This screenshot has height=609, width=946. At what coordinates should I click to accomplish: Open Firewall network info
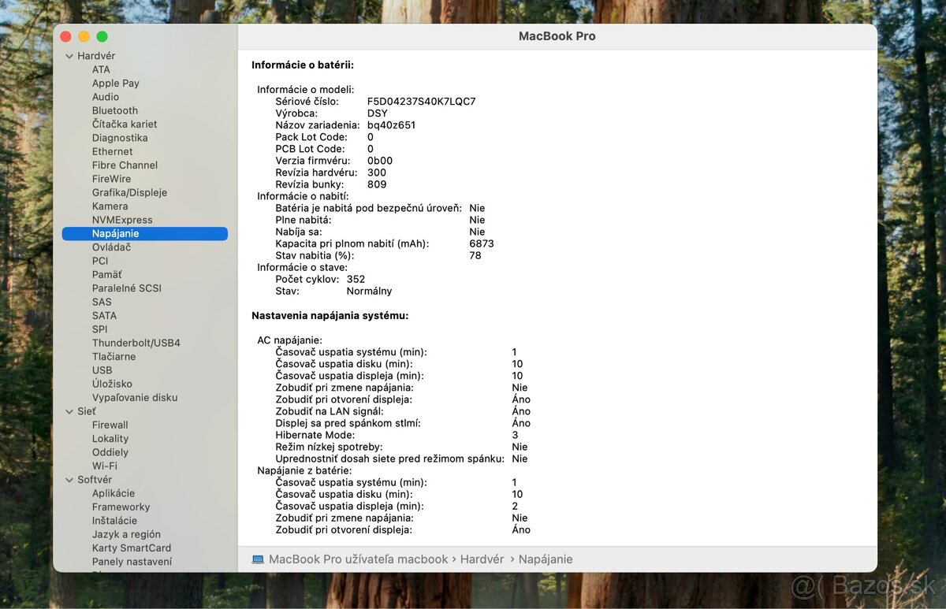coord(110,425)
